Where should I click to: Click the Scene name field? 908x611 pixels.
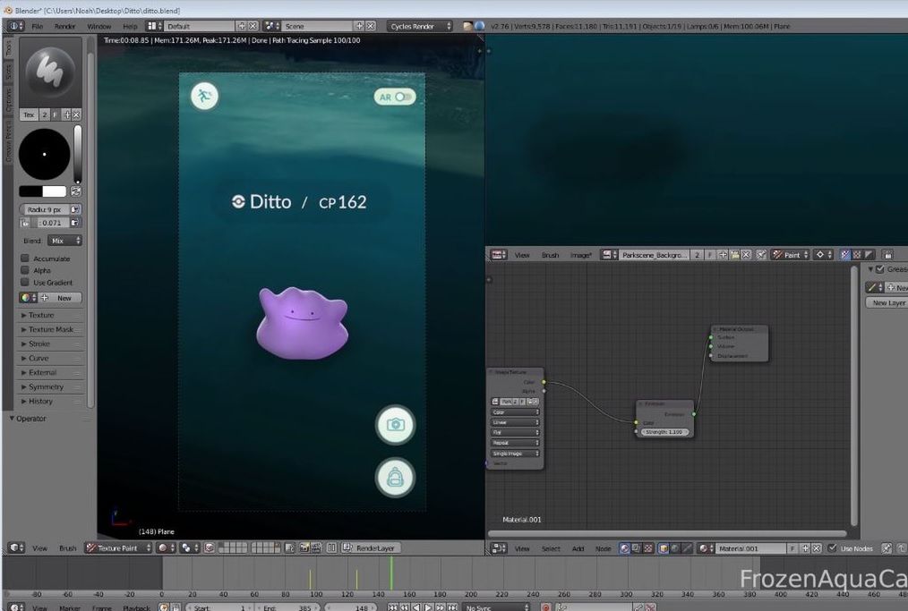317,26
